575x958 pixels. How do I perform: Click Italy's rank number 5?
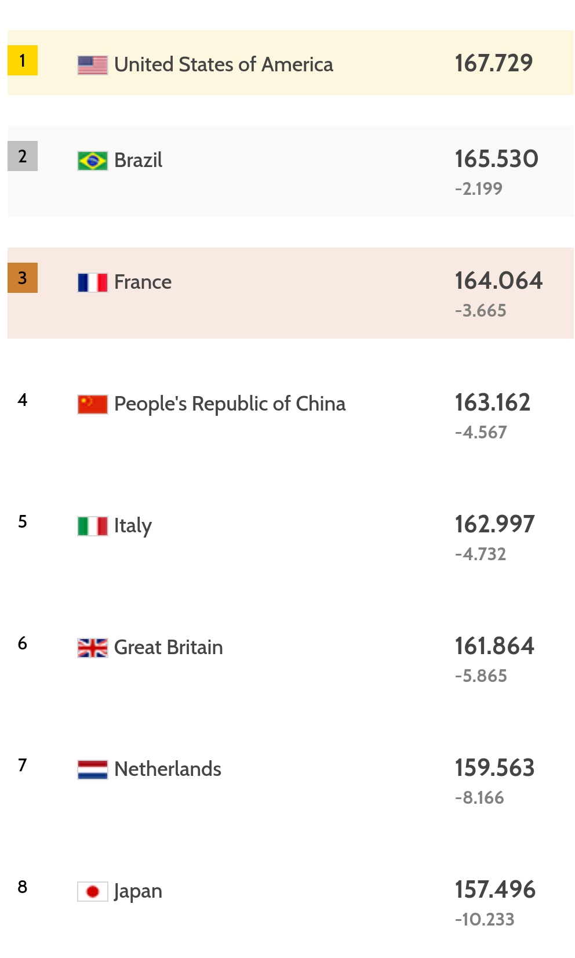(x=23, y=521)
